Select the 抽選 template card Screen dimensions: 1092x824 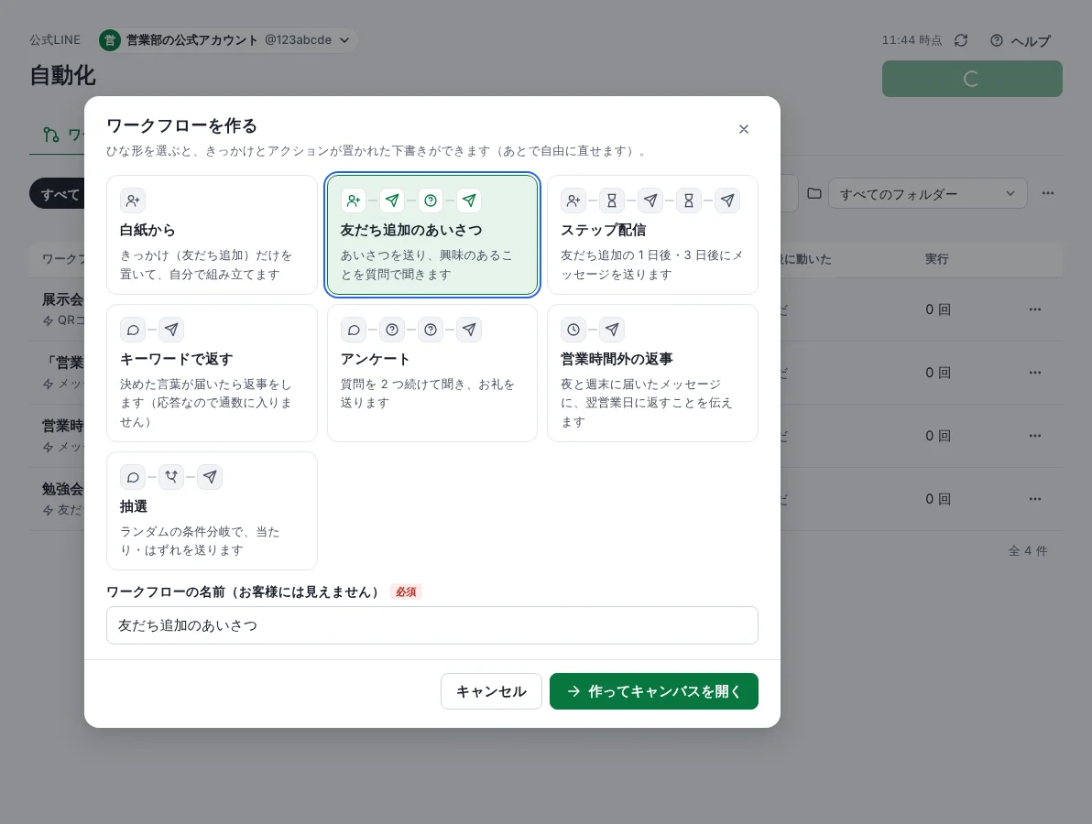pyautogui.click(x=212, y=511)
